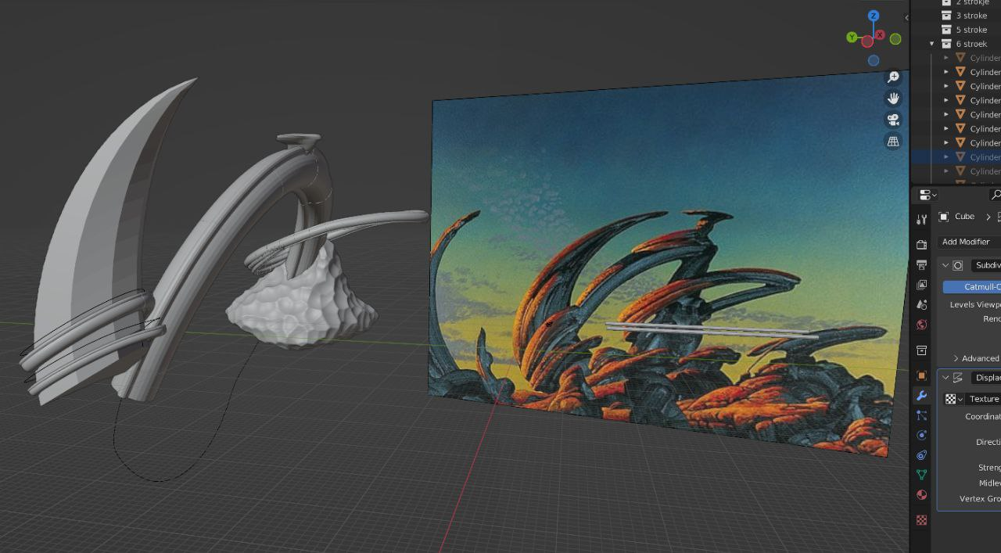
Task: Switch perspective/orthographic with grid icon
Action: tap(893, 142)
